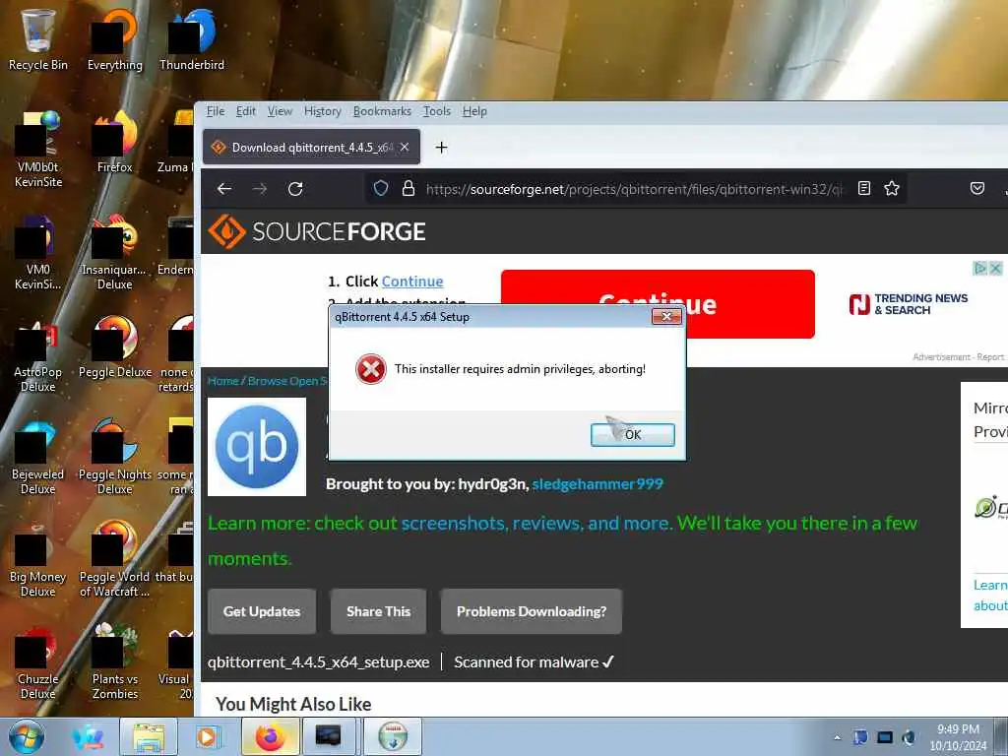Open Chuzzle Deluxe desktop icon
This screenshot has width=1008, height=756.
coord(38,661)
